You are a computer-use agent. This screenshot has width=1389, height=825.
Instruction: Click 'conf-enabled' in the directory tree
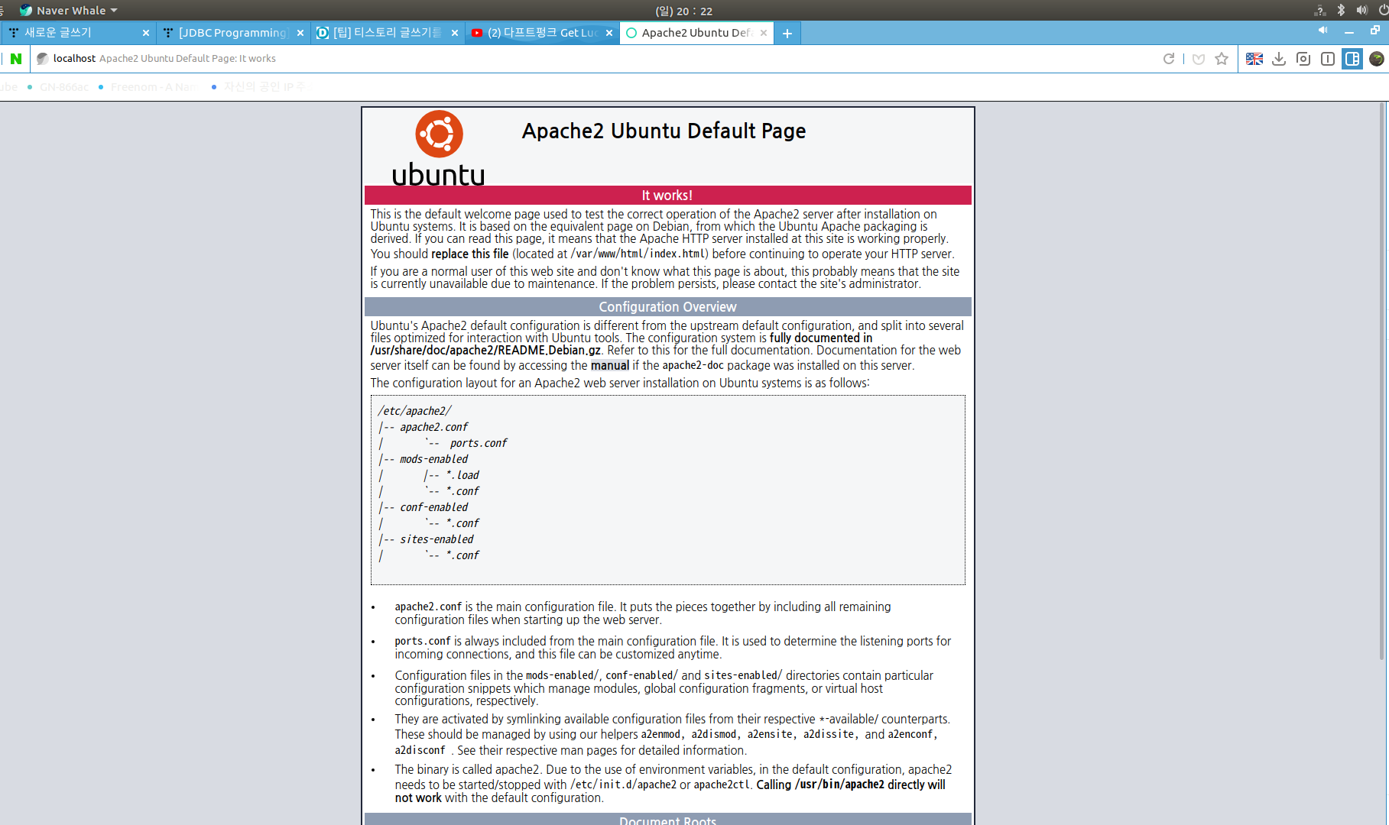(x=433, y=507)
